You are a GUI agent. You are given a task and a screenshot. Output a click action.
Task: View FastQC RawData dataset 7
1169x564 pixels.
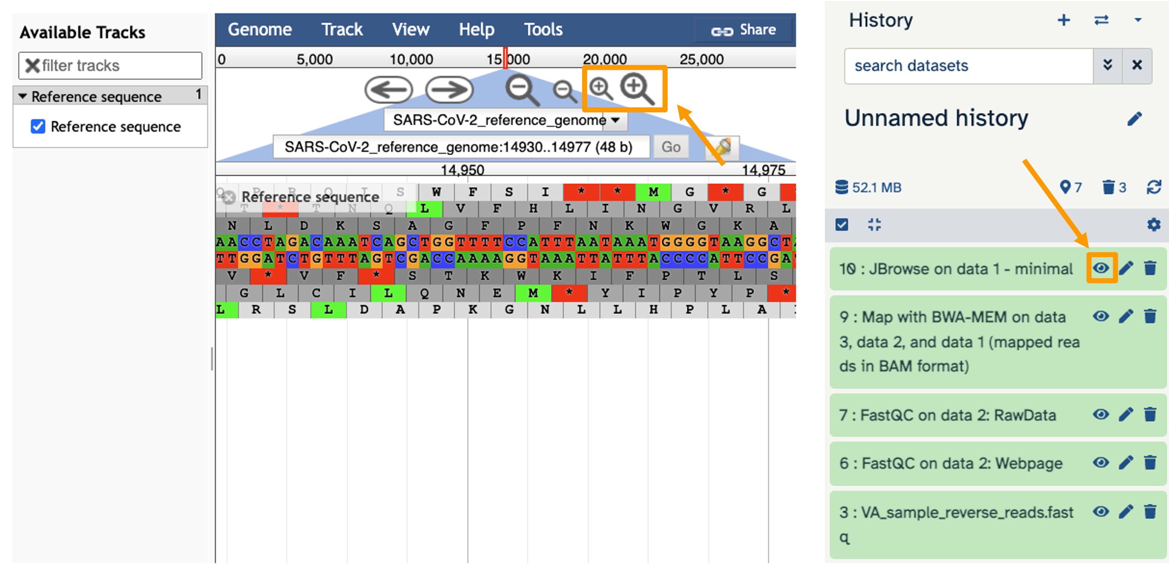(1101, 414)
